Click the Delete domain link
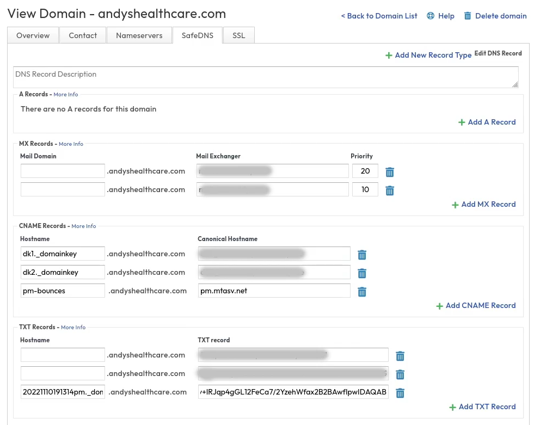This screenshot has width=534, height=425. pyautogui.click(x=501, y=16)
